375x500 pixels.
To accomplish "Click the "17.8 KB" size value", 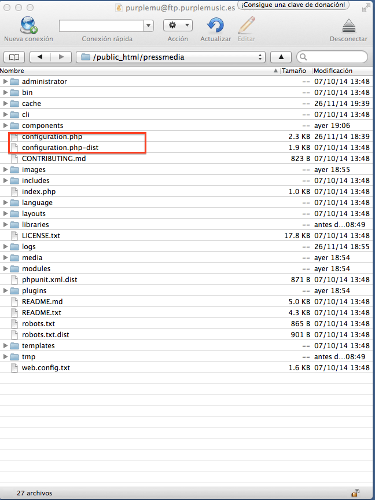I will coord(297,236).
